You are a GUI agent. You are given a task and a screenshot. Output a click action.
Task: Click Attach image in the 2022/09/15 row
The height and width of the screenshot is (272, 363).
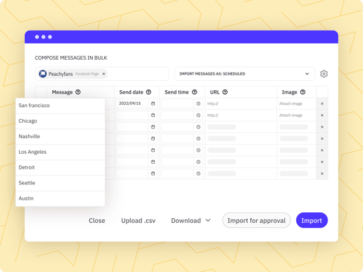290,104
